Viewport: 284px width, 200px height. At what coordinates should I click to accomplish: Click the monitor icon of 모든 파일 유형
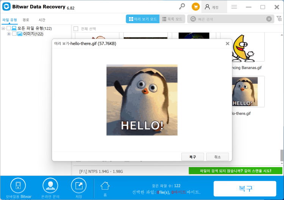(x=14, y=28)
